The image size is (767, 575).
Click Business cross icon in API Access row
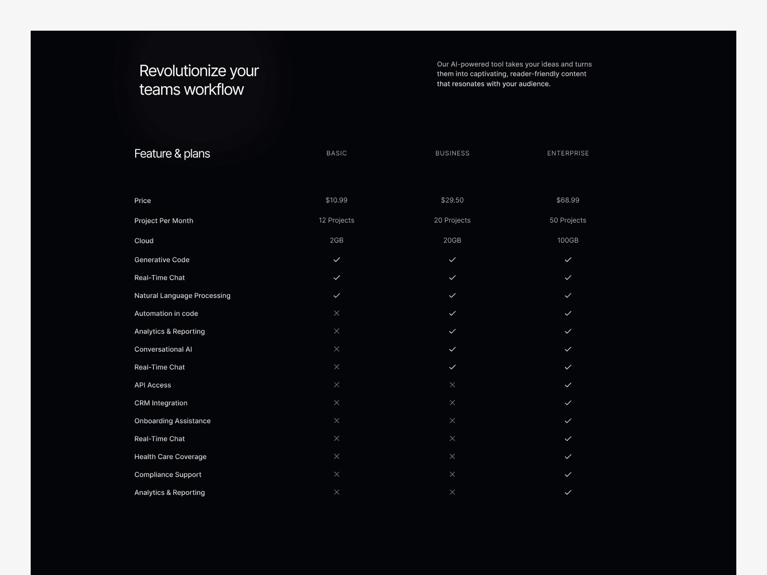(x=452, y=385)
